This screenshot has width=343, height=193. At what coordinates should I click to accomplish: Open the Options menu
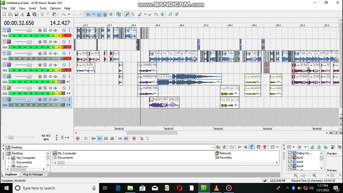(x=55, y=8)
